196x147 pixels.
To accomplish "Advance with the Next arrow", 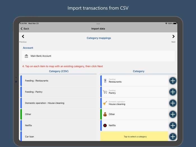I will [x=173, y=36].
